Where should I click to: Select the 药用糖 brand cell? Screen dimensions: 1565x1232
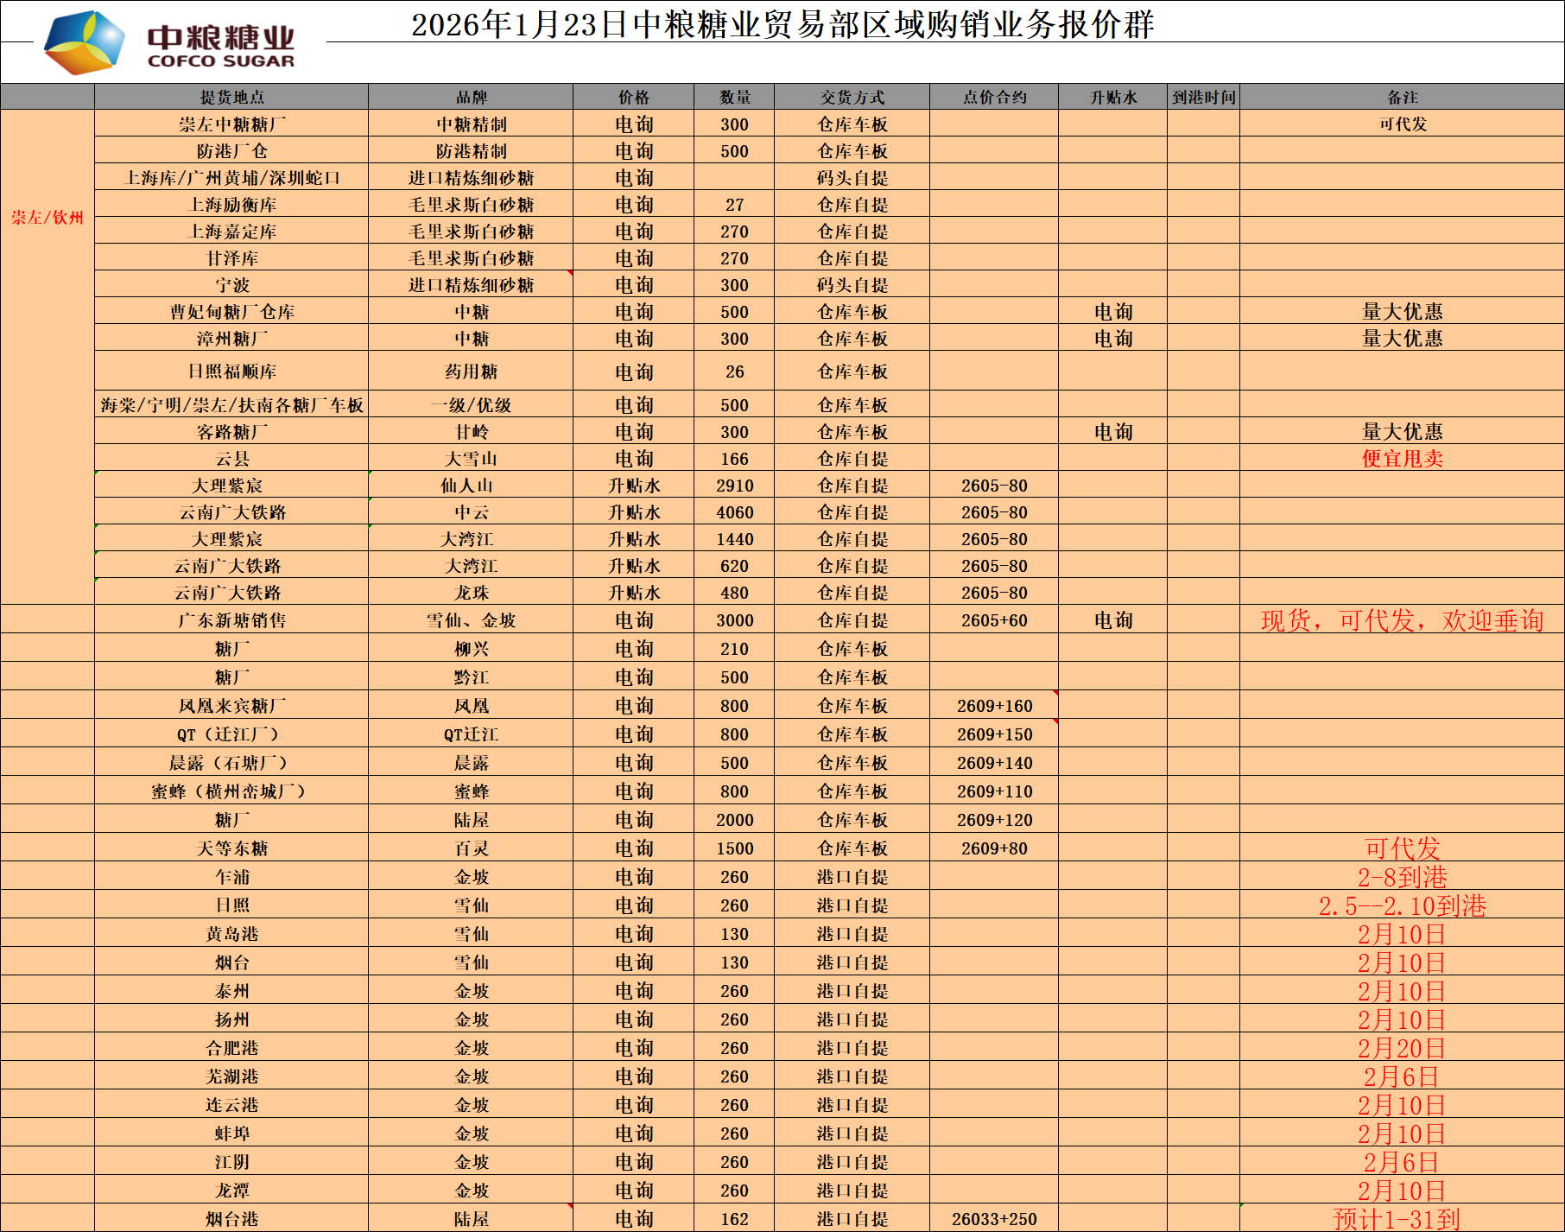[471, 372]
